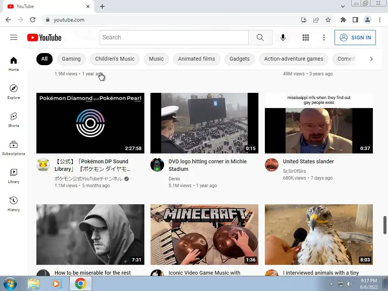
Task: Open Iconic Video Game Music title
Action: coord(204,273)
